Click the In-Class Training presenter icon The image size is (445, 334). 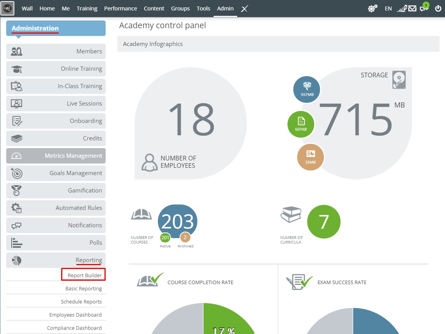tap(17, 86)
